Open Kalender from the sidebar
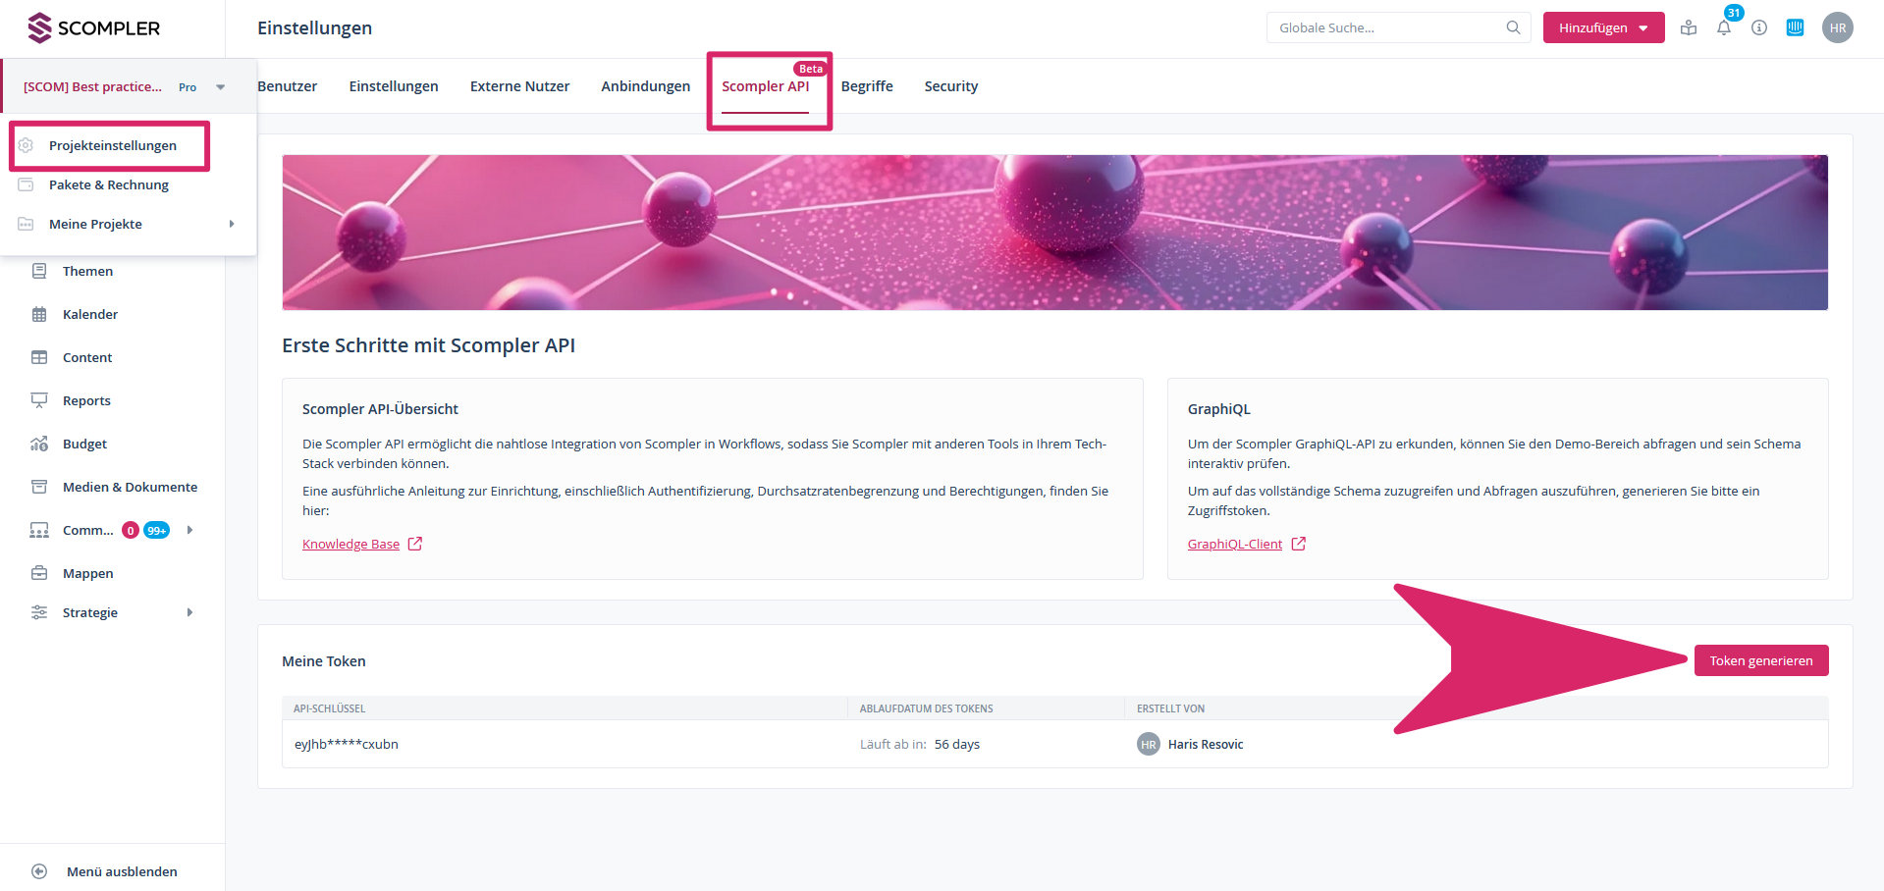The image size is (1884, 891). [x=89, y=315]
